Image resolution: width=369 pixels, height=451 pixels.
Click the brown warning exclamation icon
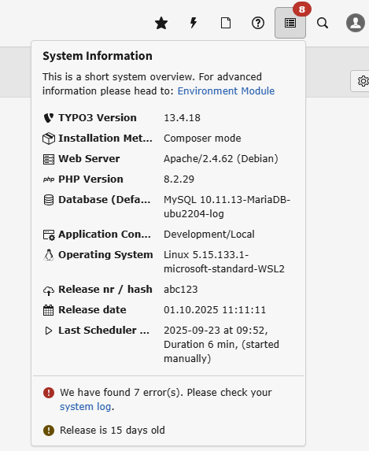pos(49,431)
